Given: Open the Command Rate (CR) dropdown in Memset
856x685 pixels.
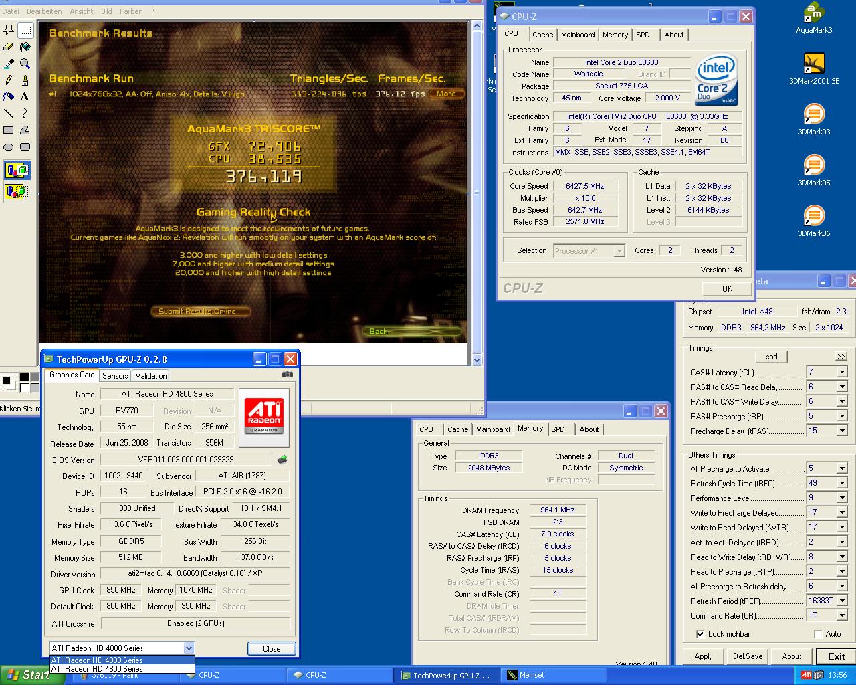Looking at the screenshot, I should 842,615.
